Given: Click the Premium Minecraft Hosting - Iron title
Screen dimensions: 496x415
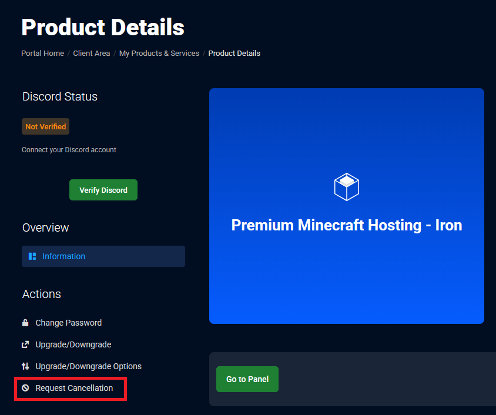Looking at the screenshot, I should click(x=346, y=225).
